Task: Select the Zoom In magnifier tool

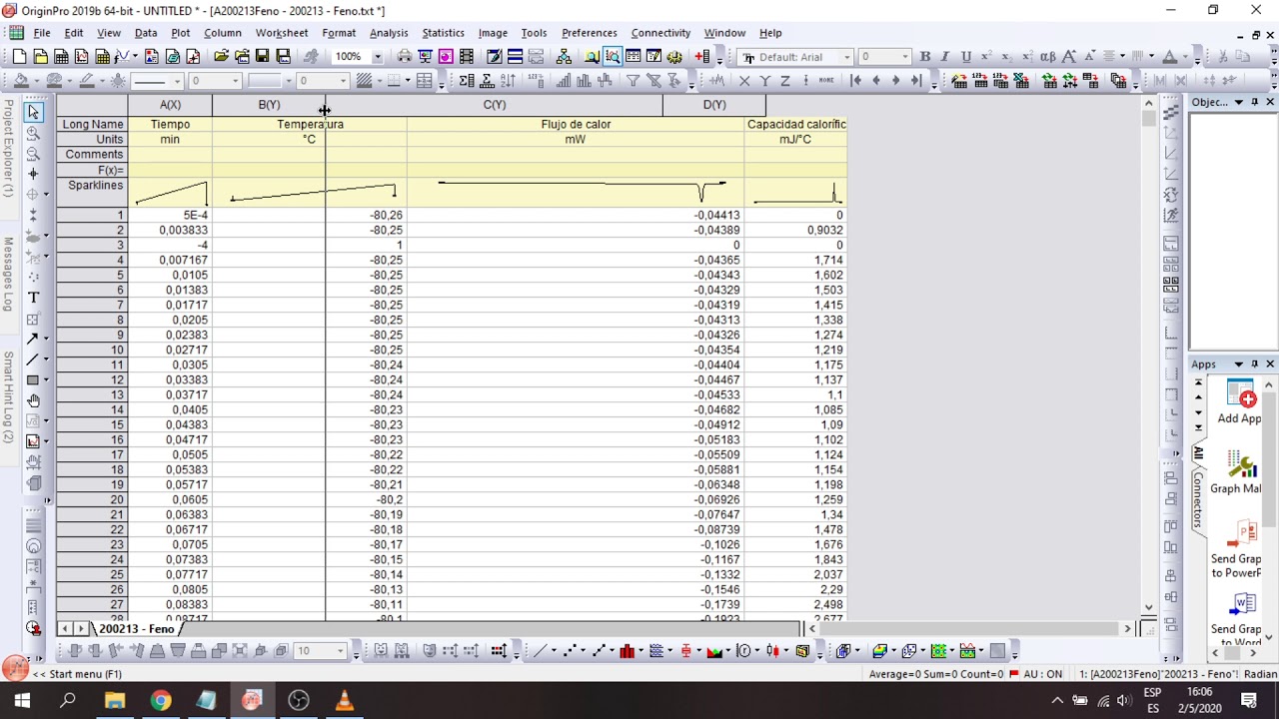Action: tap(33, 133)
